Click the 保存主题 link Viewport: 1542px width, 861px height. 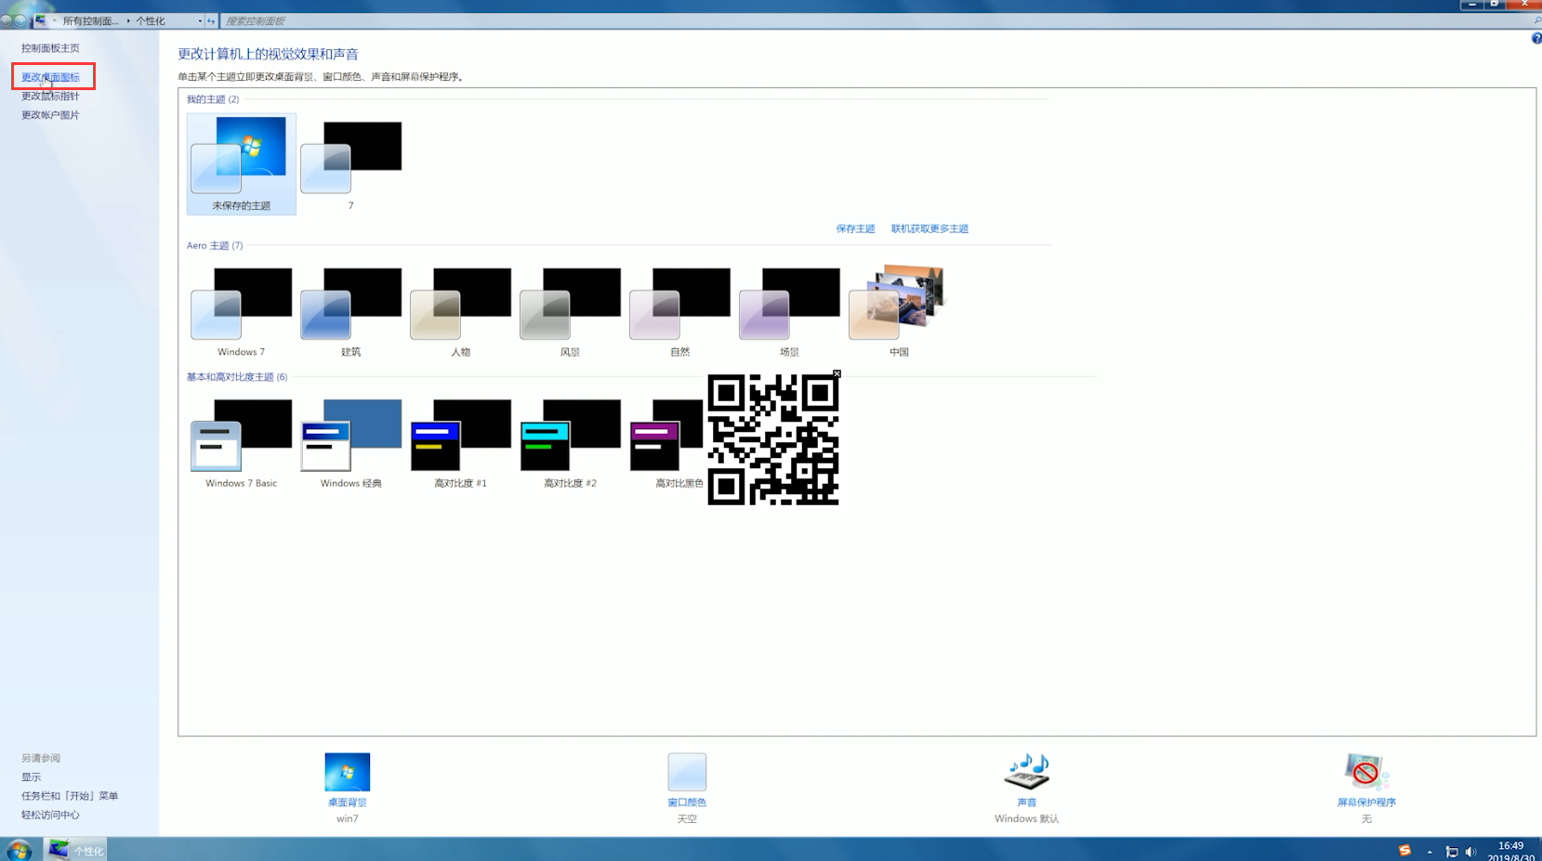[x=855, y=228]
